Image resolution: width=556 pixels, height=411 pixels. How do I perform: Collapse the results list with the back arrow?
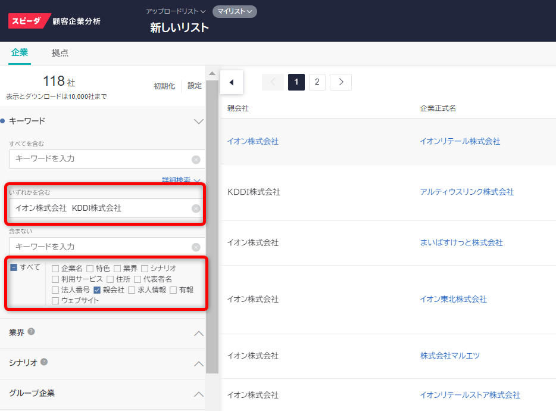[x=232, y=82]
